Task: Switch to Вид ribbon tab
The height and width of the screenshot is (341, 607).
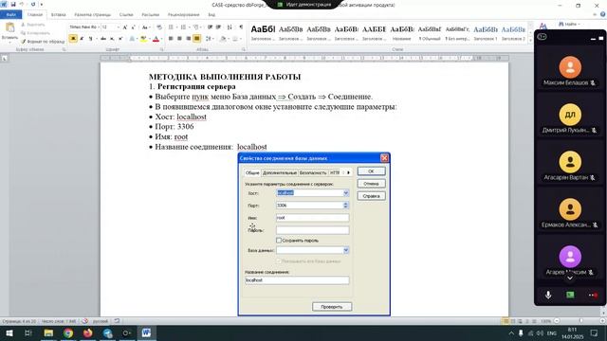Action: coord(212,15)
